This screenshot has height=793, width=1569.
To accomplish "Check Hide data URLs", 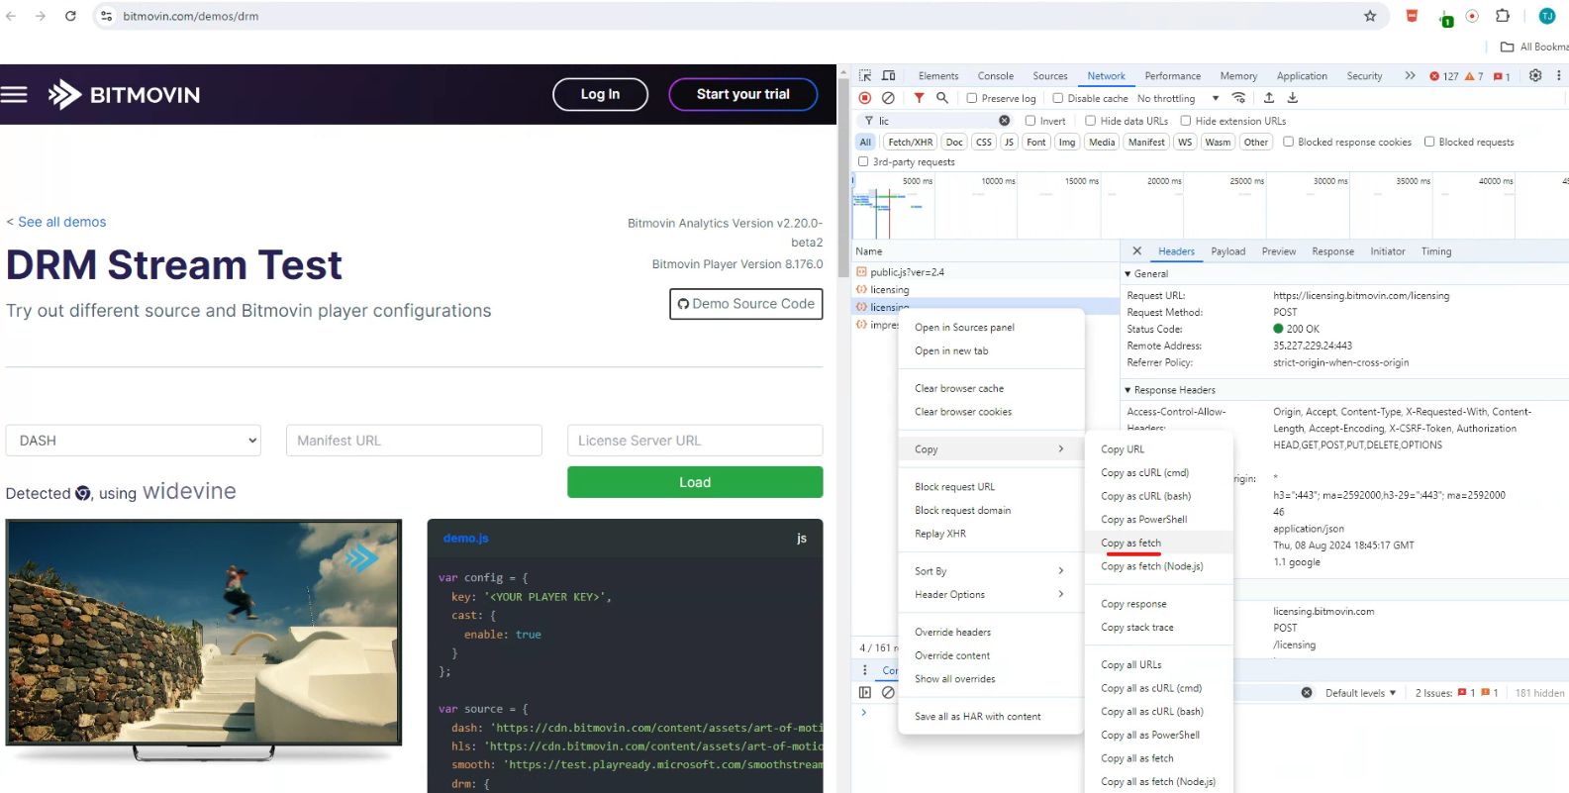I will (x=1091, y=121).
